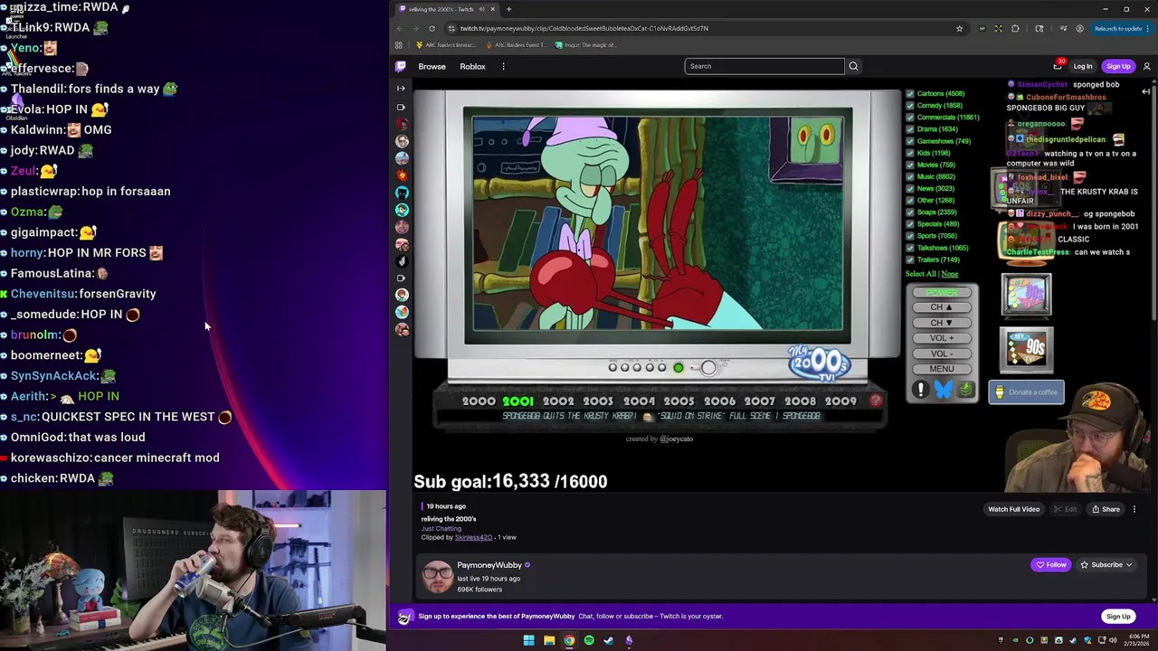Open the clip's more options menu
Image resolution: width=1158 pixels, height=651 pixels.
pyautogui.click(x=1134, y=509)
